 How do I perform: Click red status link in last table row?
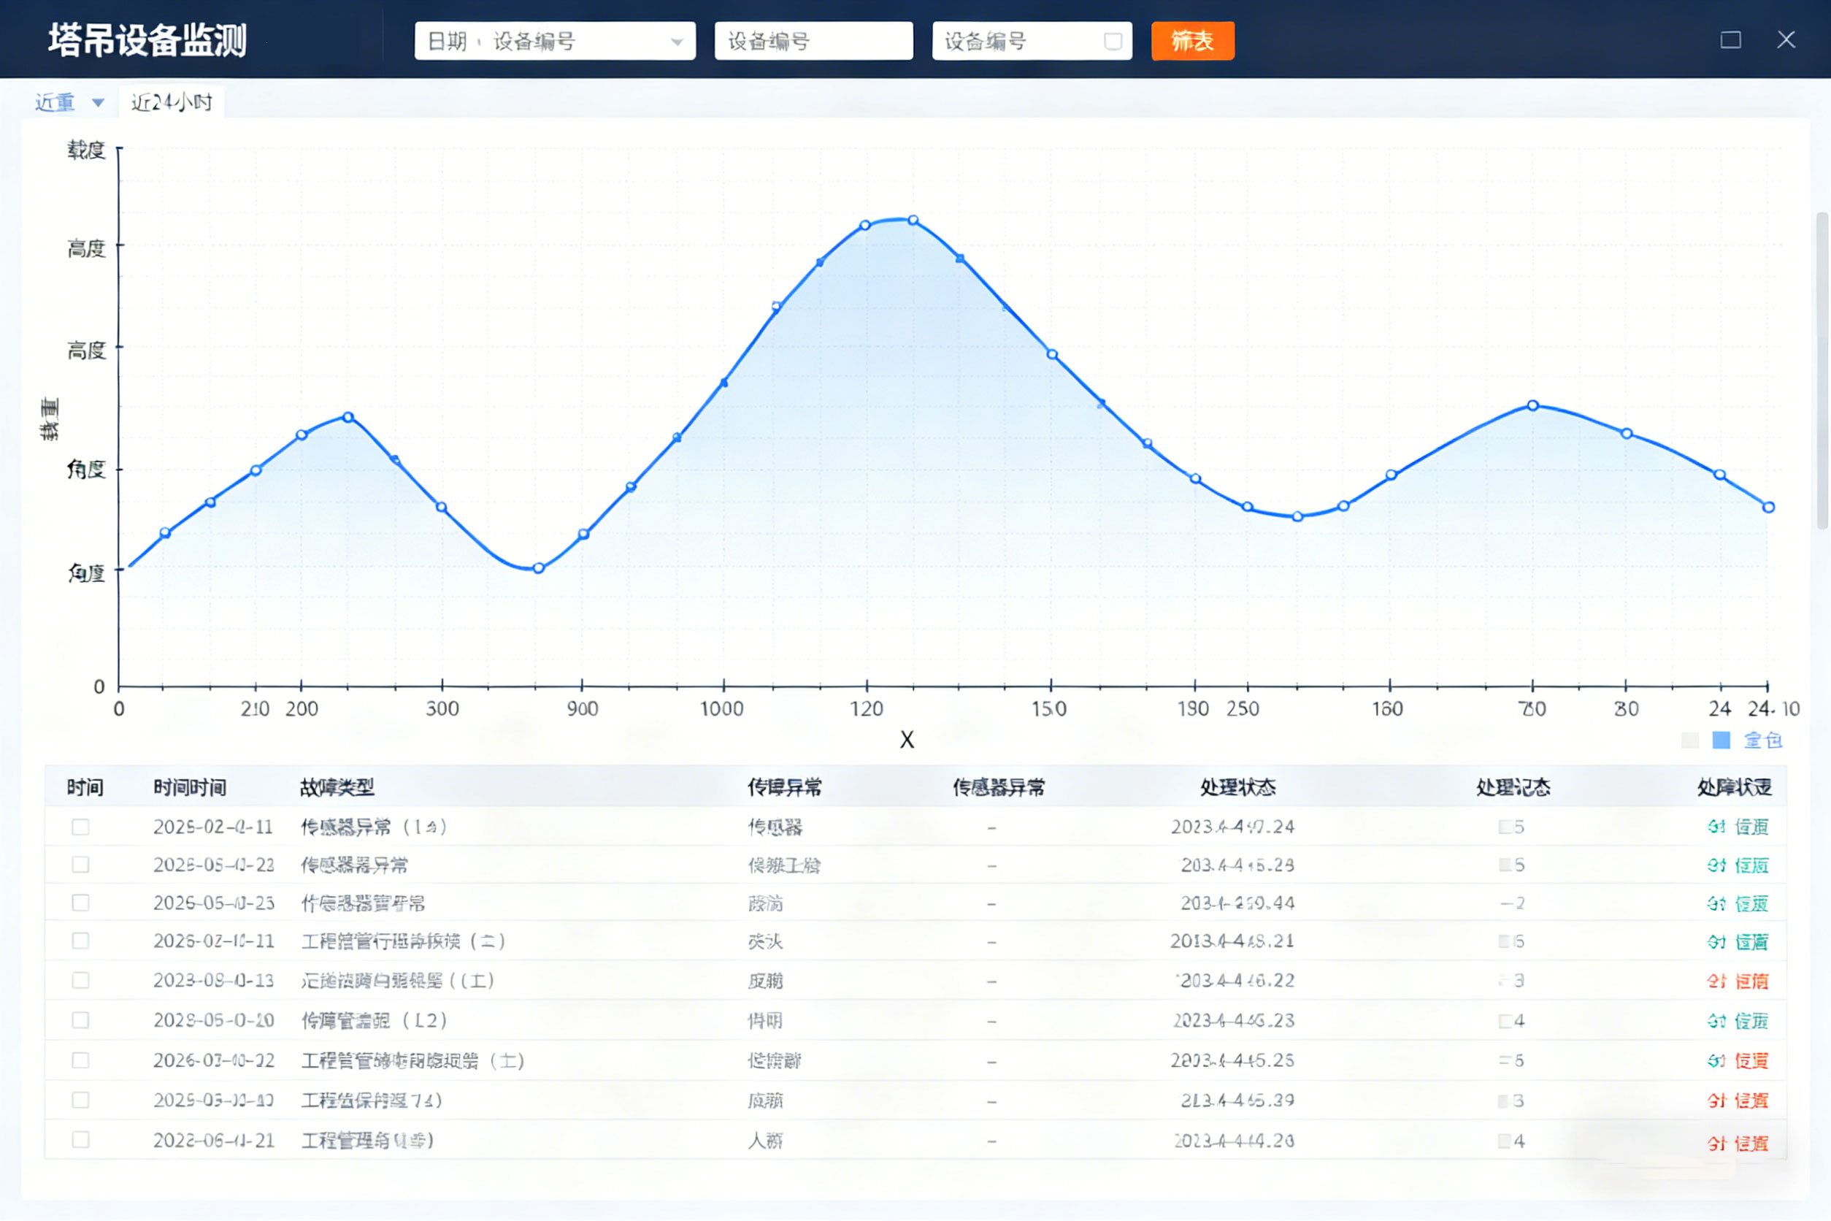coord(1738,1143)
